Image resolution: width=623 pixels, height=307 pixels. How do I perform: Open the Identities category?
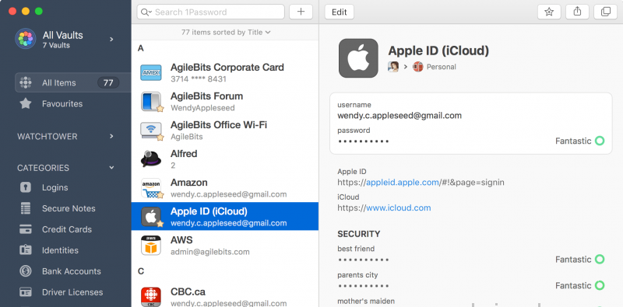point(60,250)
